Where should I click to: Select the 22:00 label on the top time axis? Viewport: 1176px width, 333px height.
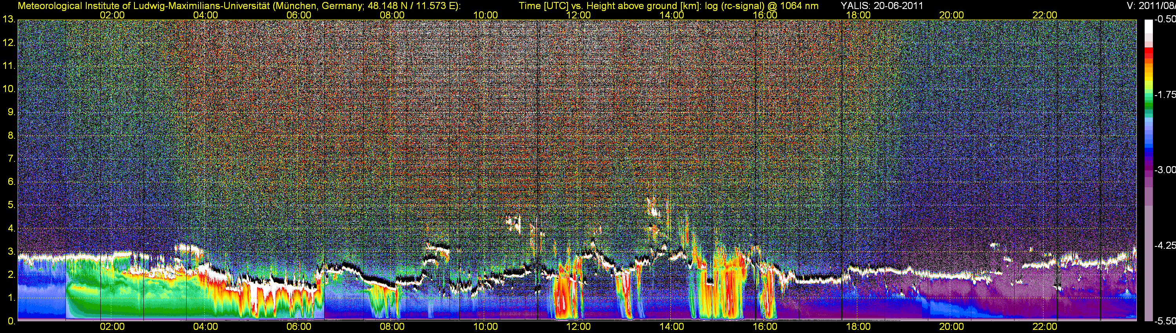point(1045,15)
